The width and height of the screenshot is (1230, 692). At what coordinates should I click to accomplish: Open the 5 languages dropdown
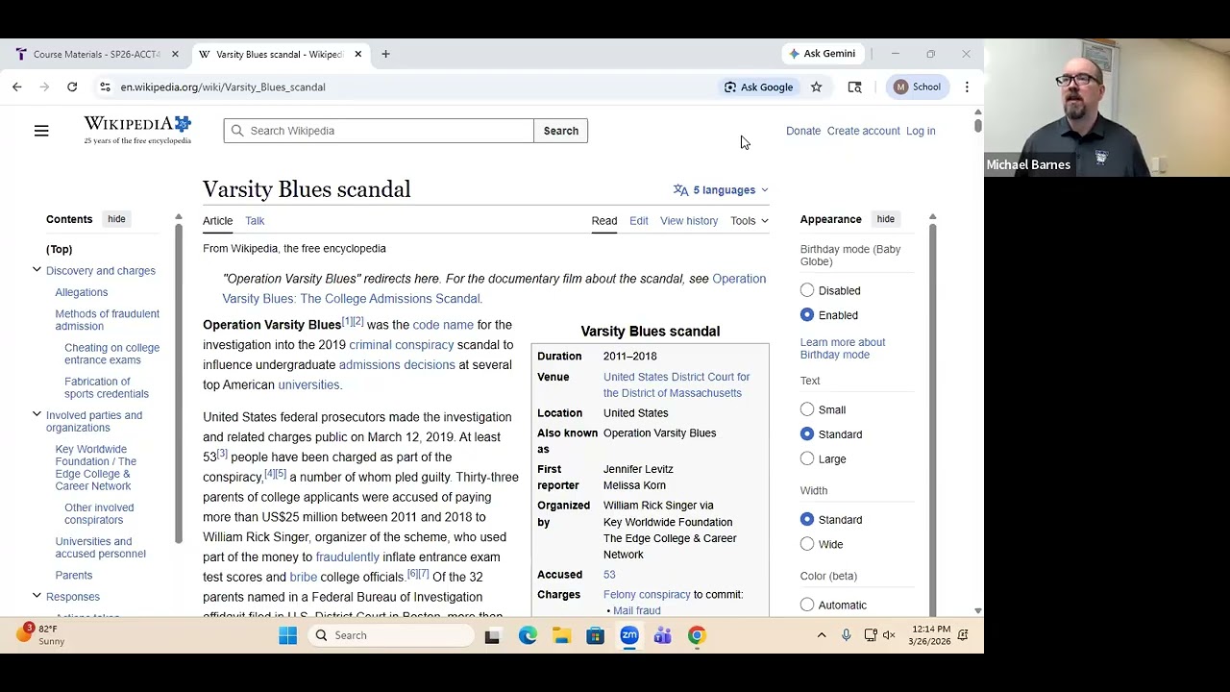point(721,190)
